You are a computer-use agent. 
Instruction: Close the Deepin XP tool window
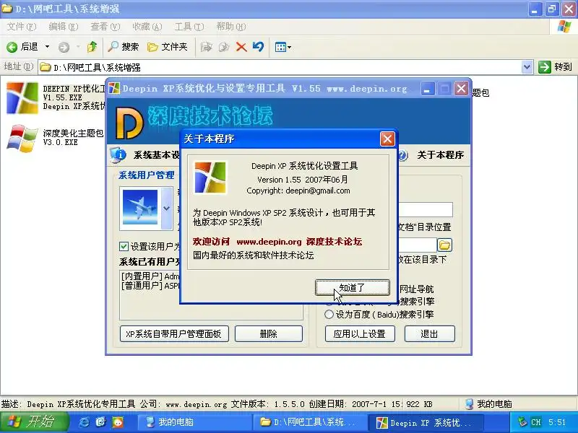461,89
